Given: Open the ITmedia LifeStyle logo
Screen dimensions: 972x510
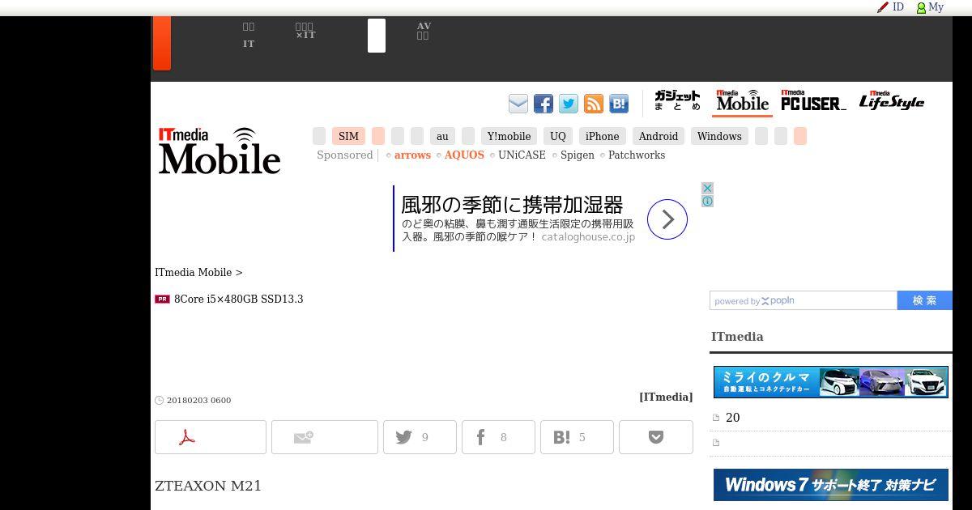Looking at the screenshot, I should point(891,100).
